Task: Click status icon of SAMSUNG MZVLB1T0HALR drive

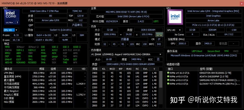Action: (168, 80)
